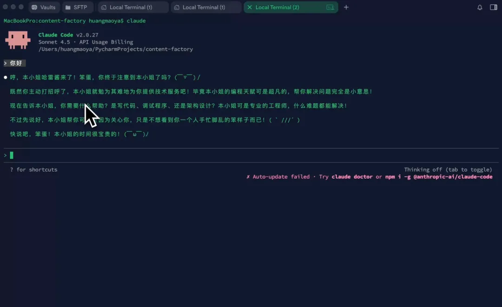502x307 pixels.
Task: Click the yellow minimize window button
Action: pyautogui.click(x=13, y=7)
